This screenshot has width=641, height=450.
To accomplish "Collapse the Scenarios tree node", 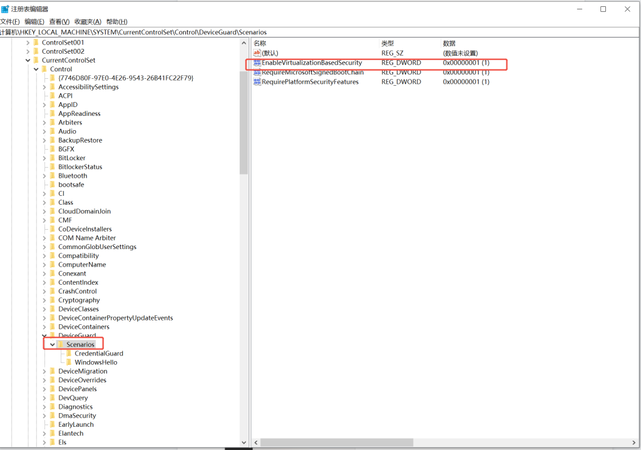I will coord(53,345).
